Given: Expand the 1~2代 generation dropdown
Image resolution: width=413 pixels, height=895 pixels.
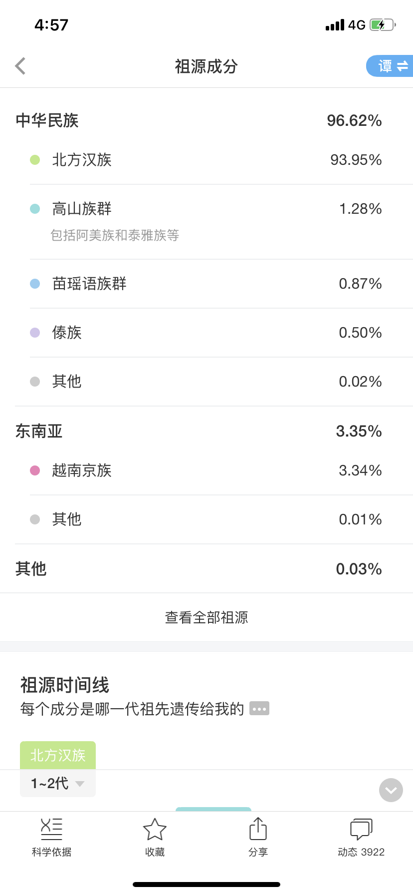Looking at the screenshot, I should [x=58, y=783].
